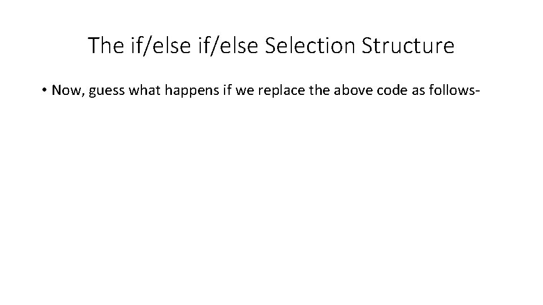
Task: Click the empty slide area below the bullet
Action: click(x=271, y=198)
